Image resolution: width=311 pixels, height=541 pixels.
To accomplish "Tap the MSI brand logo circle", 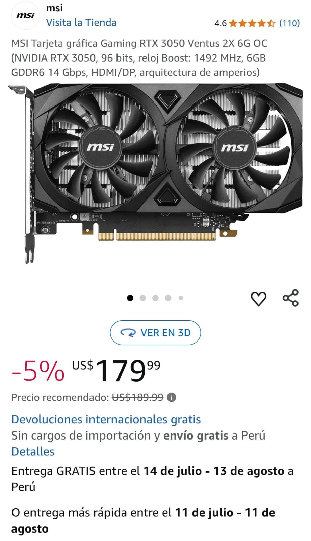I will pyautogui.click(x=26, y=15).
